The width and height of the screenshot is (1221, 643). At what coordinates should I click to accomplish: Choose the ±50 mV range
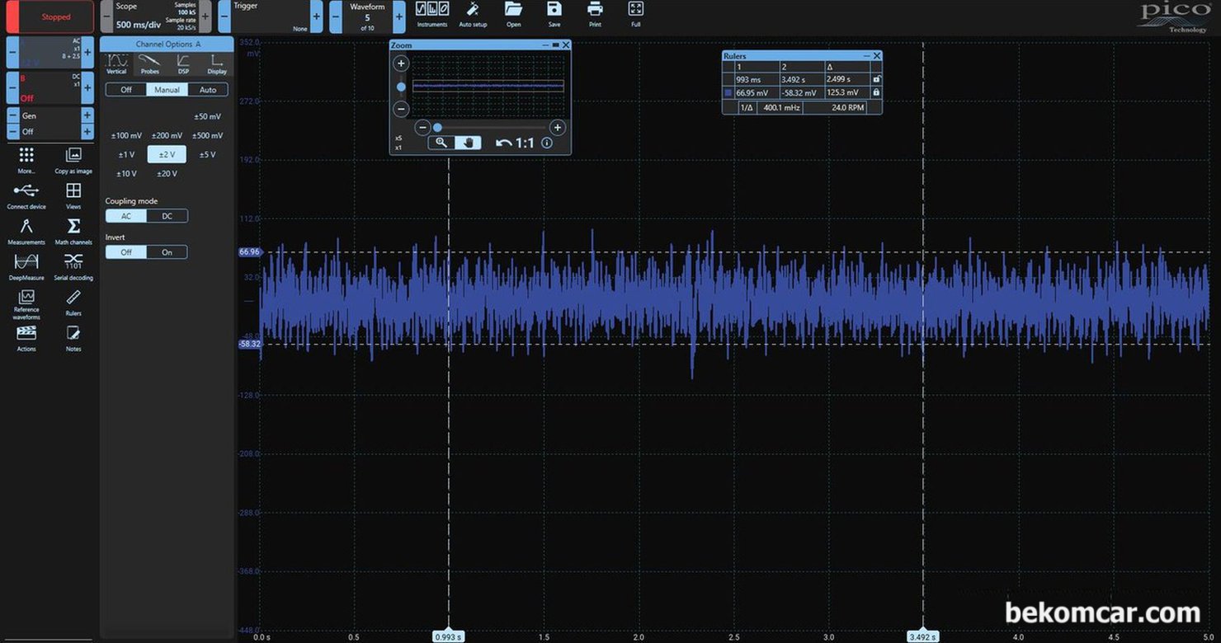click(207, 116)
